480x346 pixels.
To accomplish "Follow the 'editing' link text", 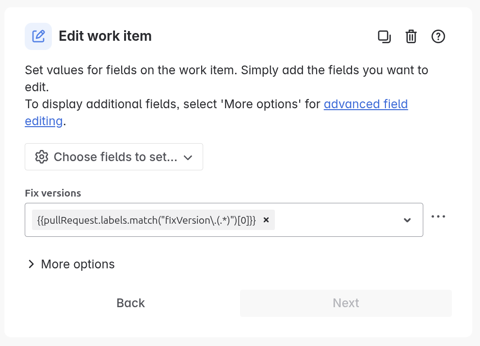I will (44, 121).
